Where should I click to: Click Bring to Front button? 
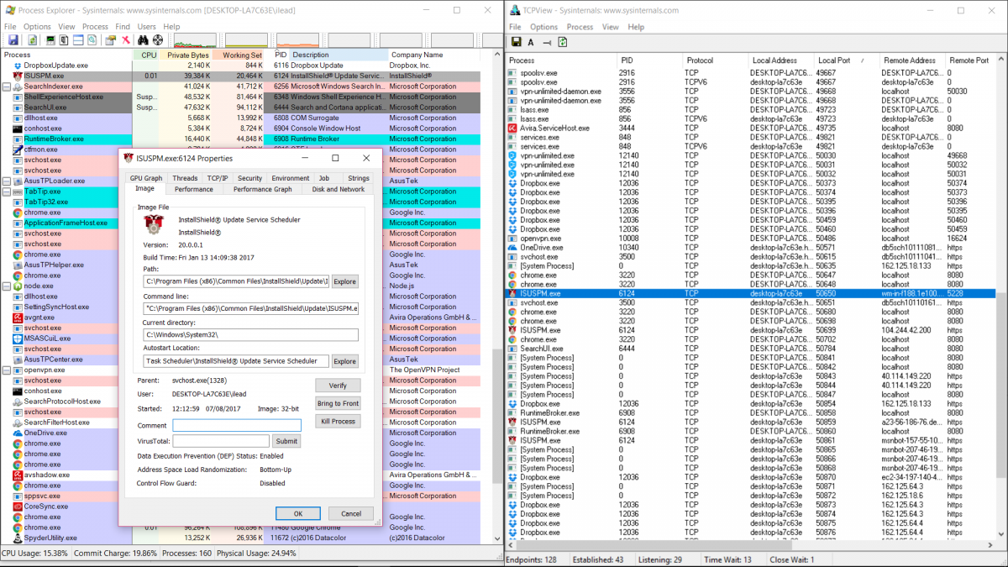point(338,403)
